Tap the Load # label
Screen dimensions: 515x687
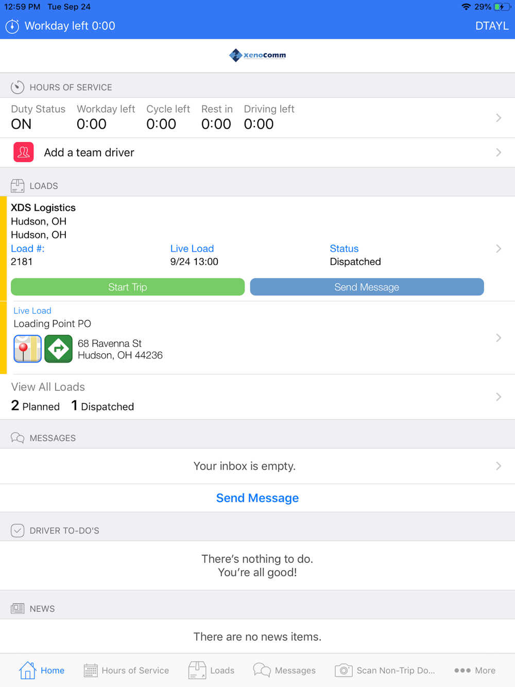28,248
